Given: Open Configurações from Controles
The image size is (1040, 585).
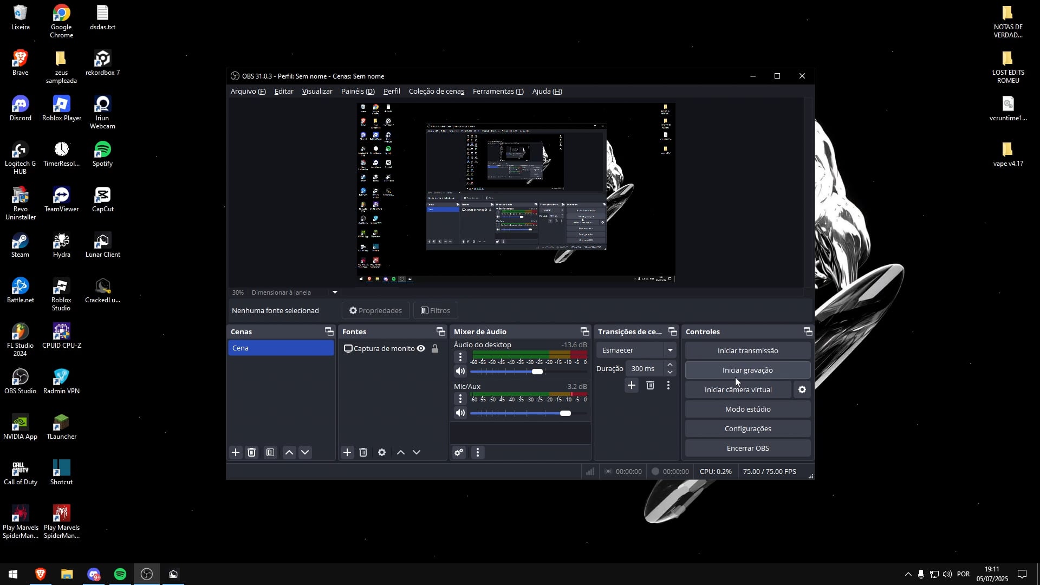Looking at the screenshot, I should pos(747,428).
